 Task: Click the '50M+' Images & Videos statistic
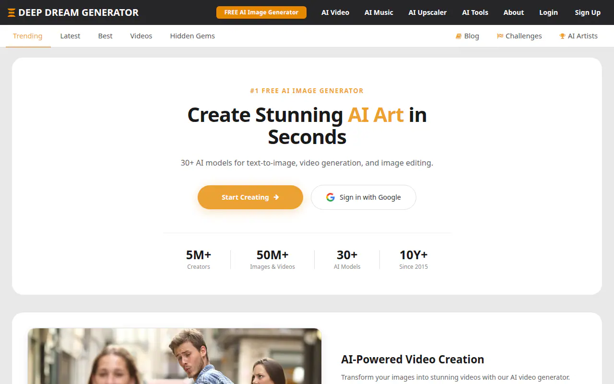(x=272, y=260)
